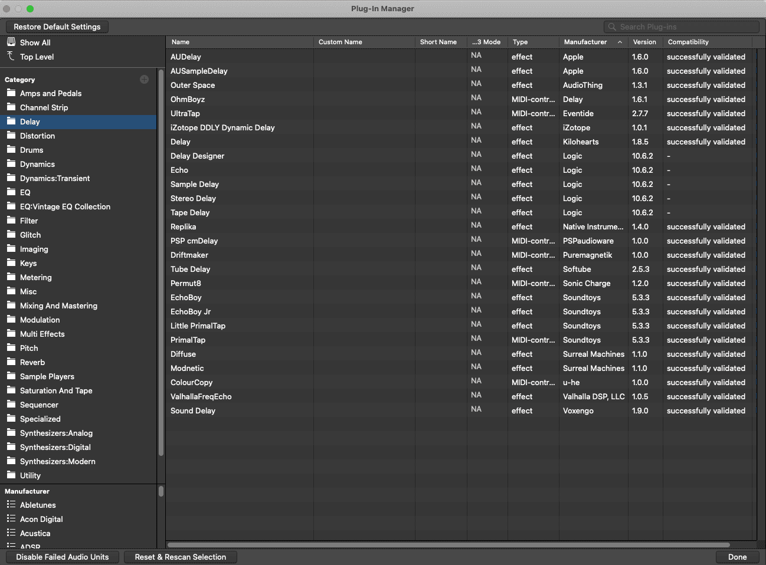Select Synthesizers:Digital category
Image resolution: width=766 pixels, height=565 pixels.
click(78, 447)
